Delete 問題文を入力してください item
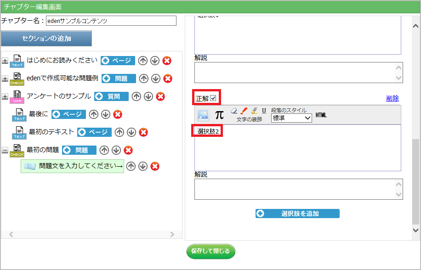The image size is (421, 270). coord(154,166)
